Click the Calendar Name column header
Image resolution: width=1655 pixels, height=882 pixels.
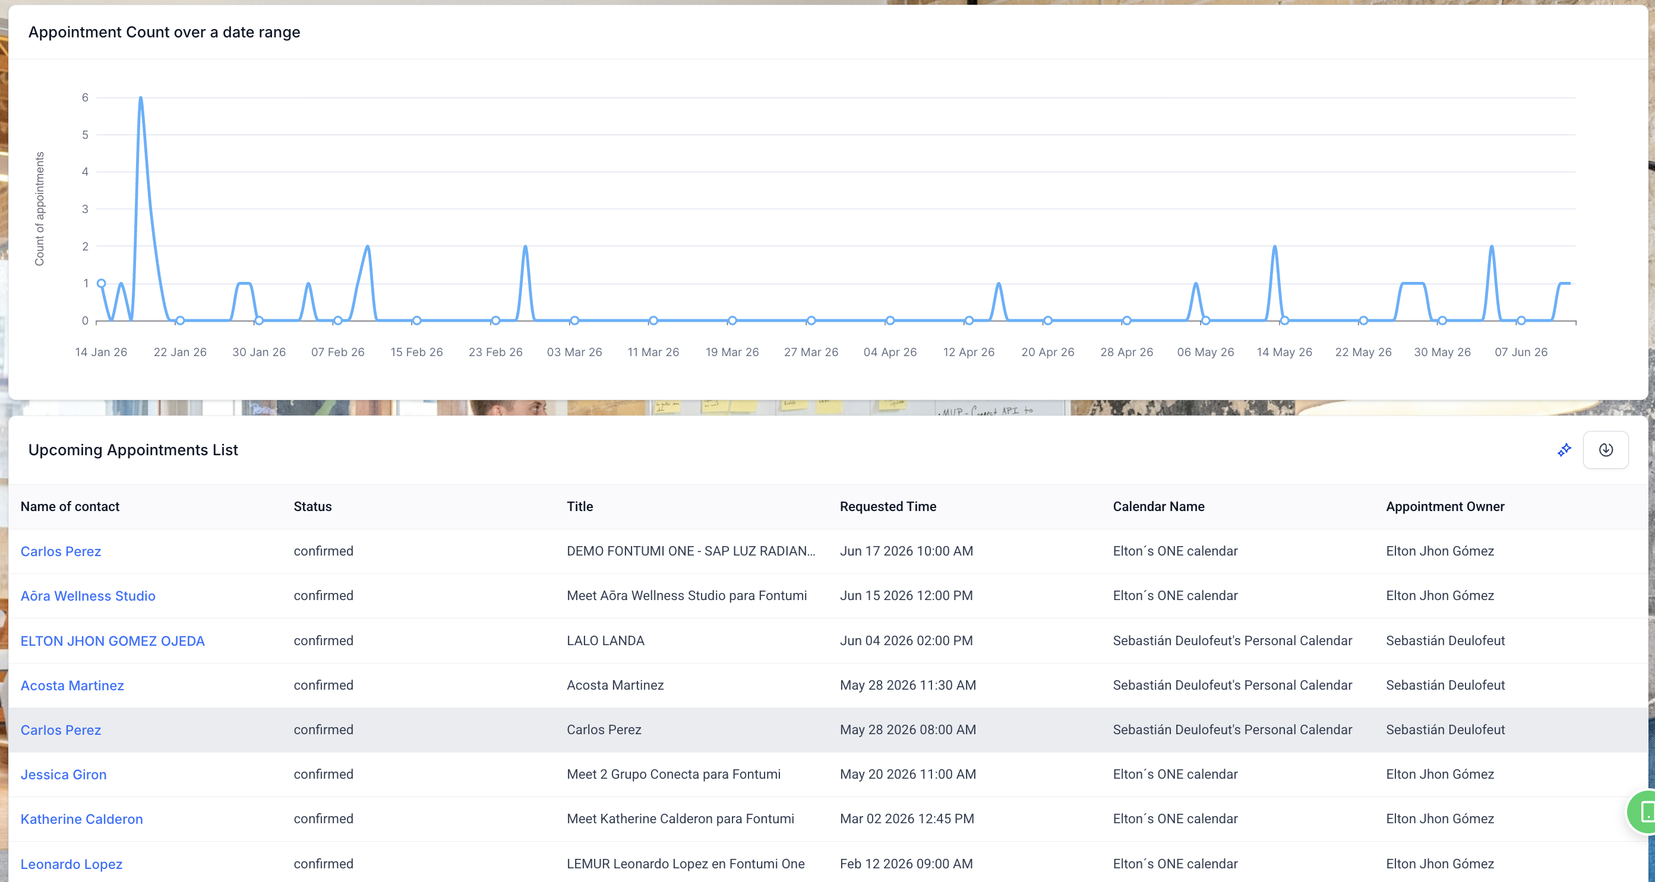[1158, 506]
